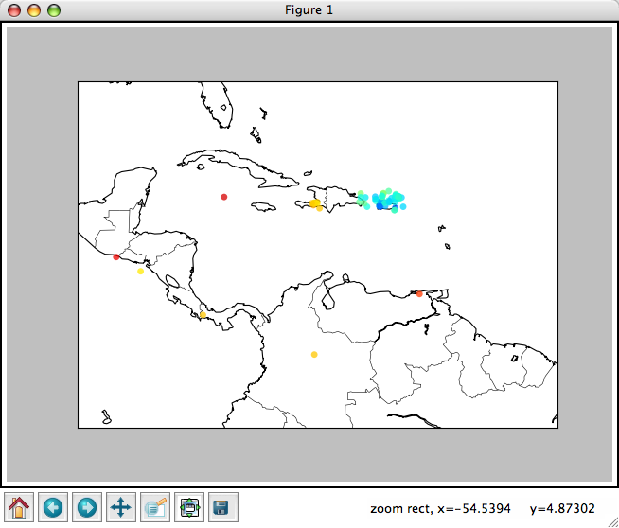Image resolution: width=619 pixels, height=528 pixels.
Task: Click the zoom rect coordinate readout
Action: [482, 508]
